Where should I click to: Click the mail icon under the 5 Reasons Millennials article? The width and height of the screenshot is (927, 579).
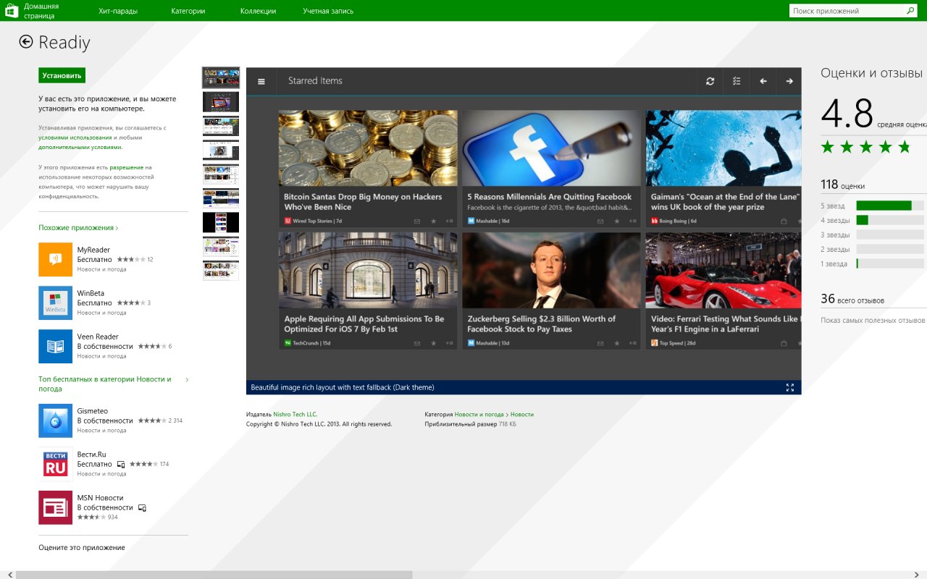pos(600,221)
